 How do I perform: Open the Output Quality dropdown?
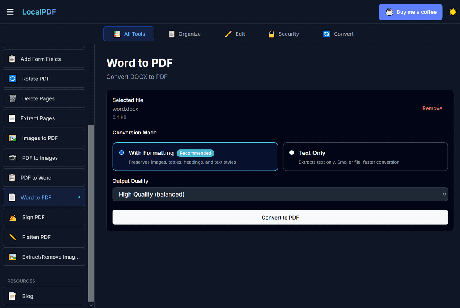point(280,194)
